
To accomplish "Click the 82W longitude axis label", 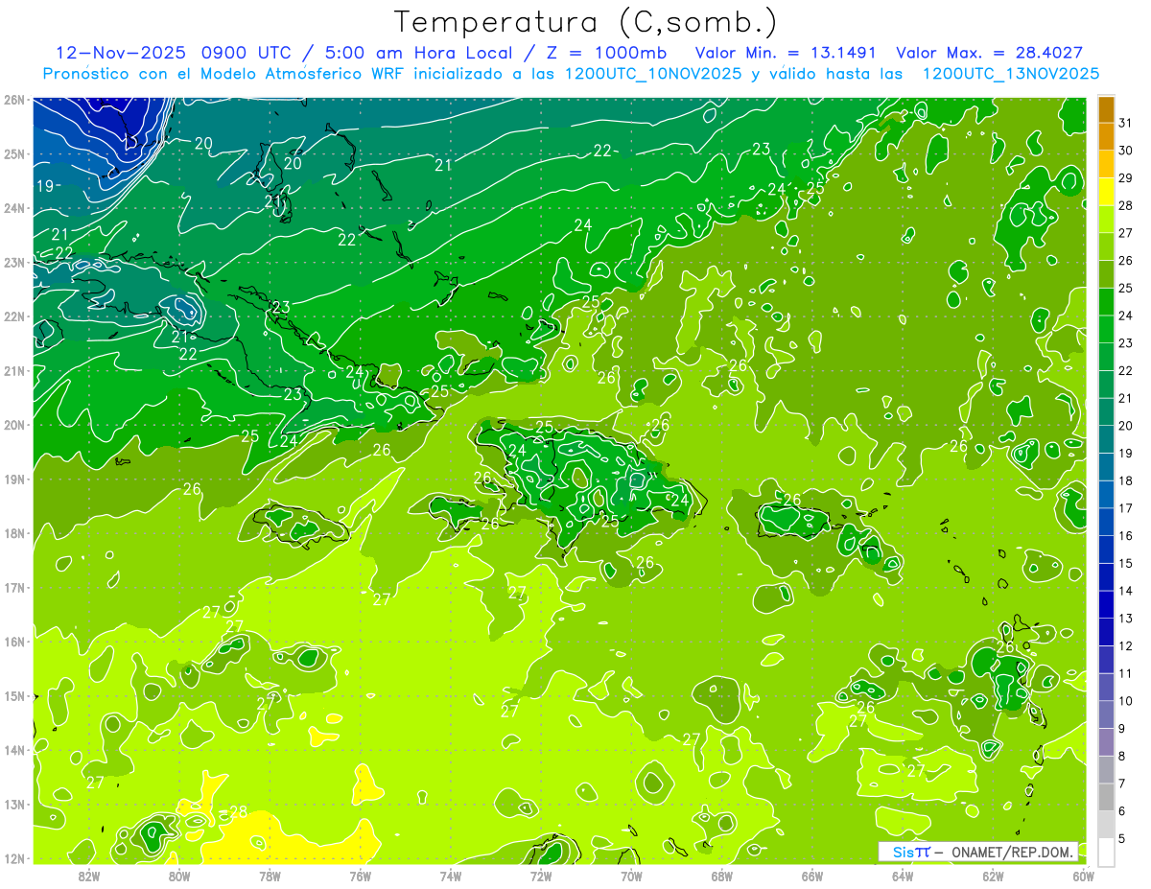I will [x=89, y=876].
